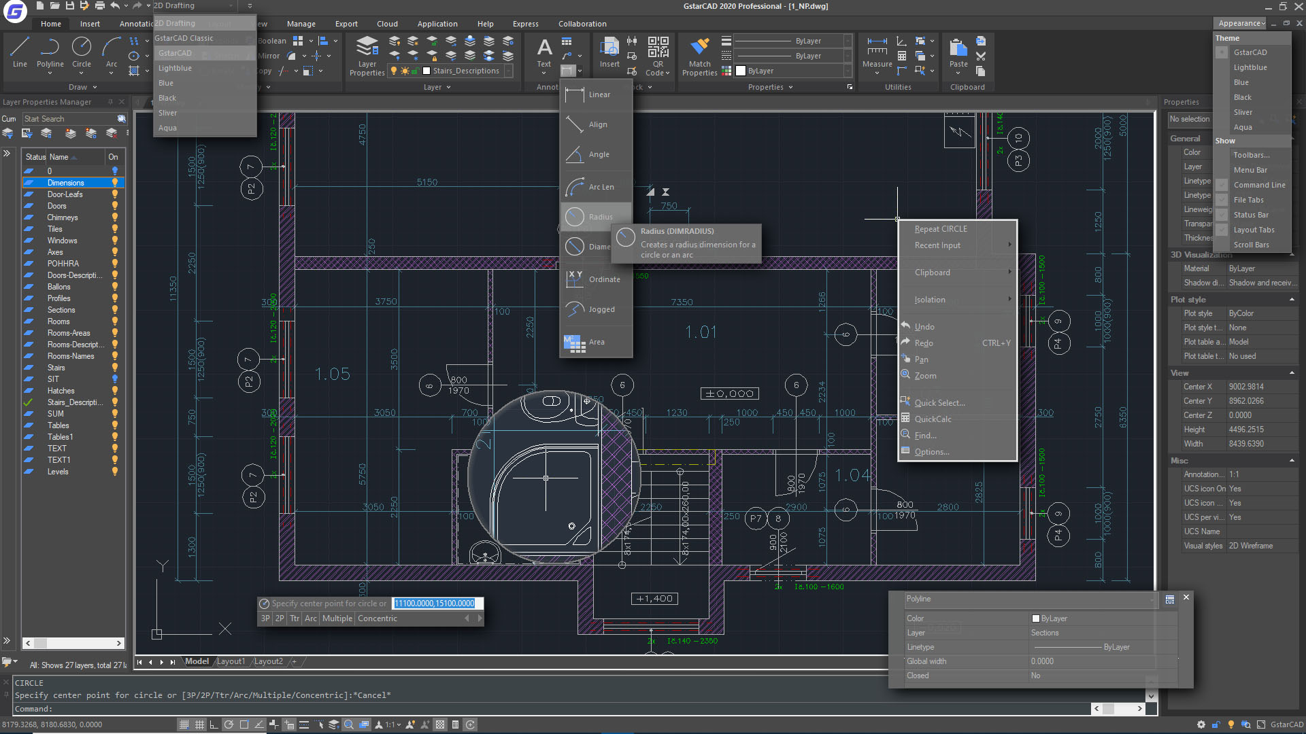Delete the selected layer using the red X icon
Screen dimensions: 1306x734
[112, 133]
